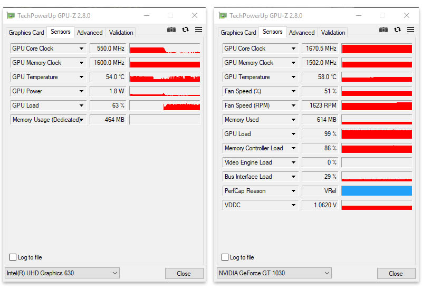Viewport: 422px width, 289px height.
Task: Expand the GPU Core Clock dropdown in the Intel window
Action: [81, 49]
